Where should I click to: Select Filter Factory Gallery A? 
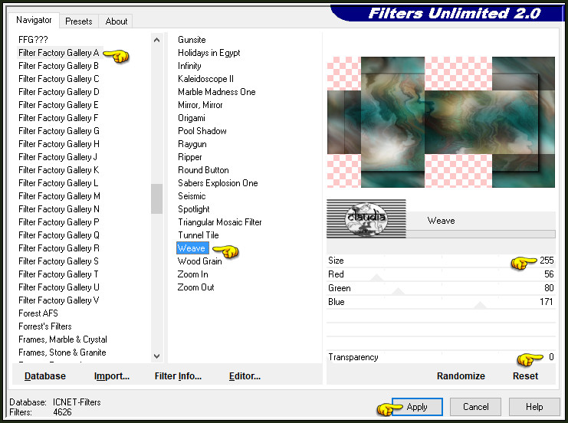59,53
